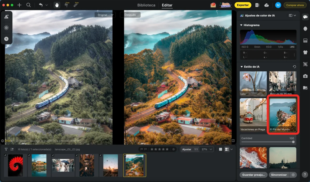Select the Hand pan tool
310x182 pixels.
[x=57, y=5]
